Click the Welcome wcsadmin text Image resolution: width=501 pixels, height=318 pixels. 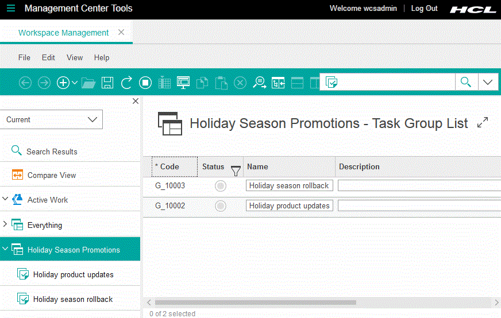[363, 8]
